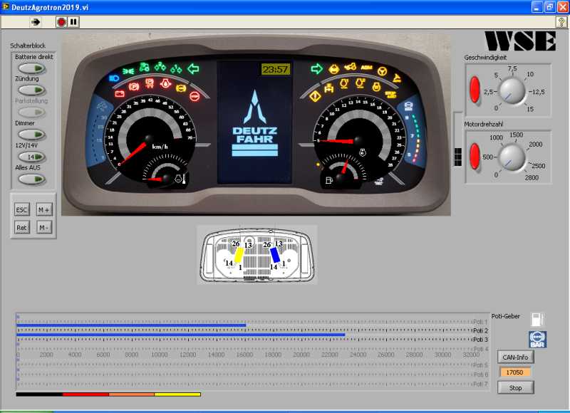Click the fuel pump icon near Poti-Geber
570x413 pixels.
537,319
